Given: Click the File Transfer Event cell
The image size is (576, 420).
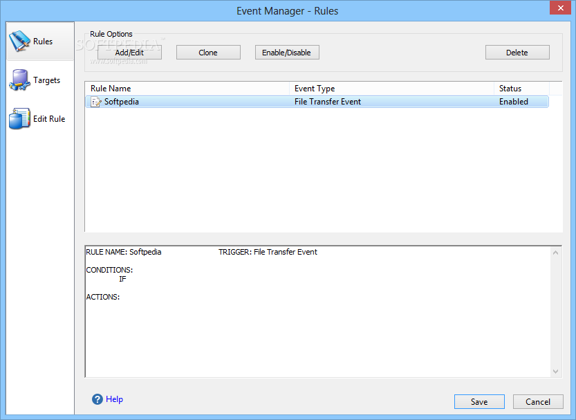Looking at the screenshot, I should 328,102.
